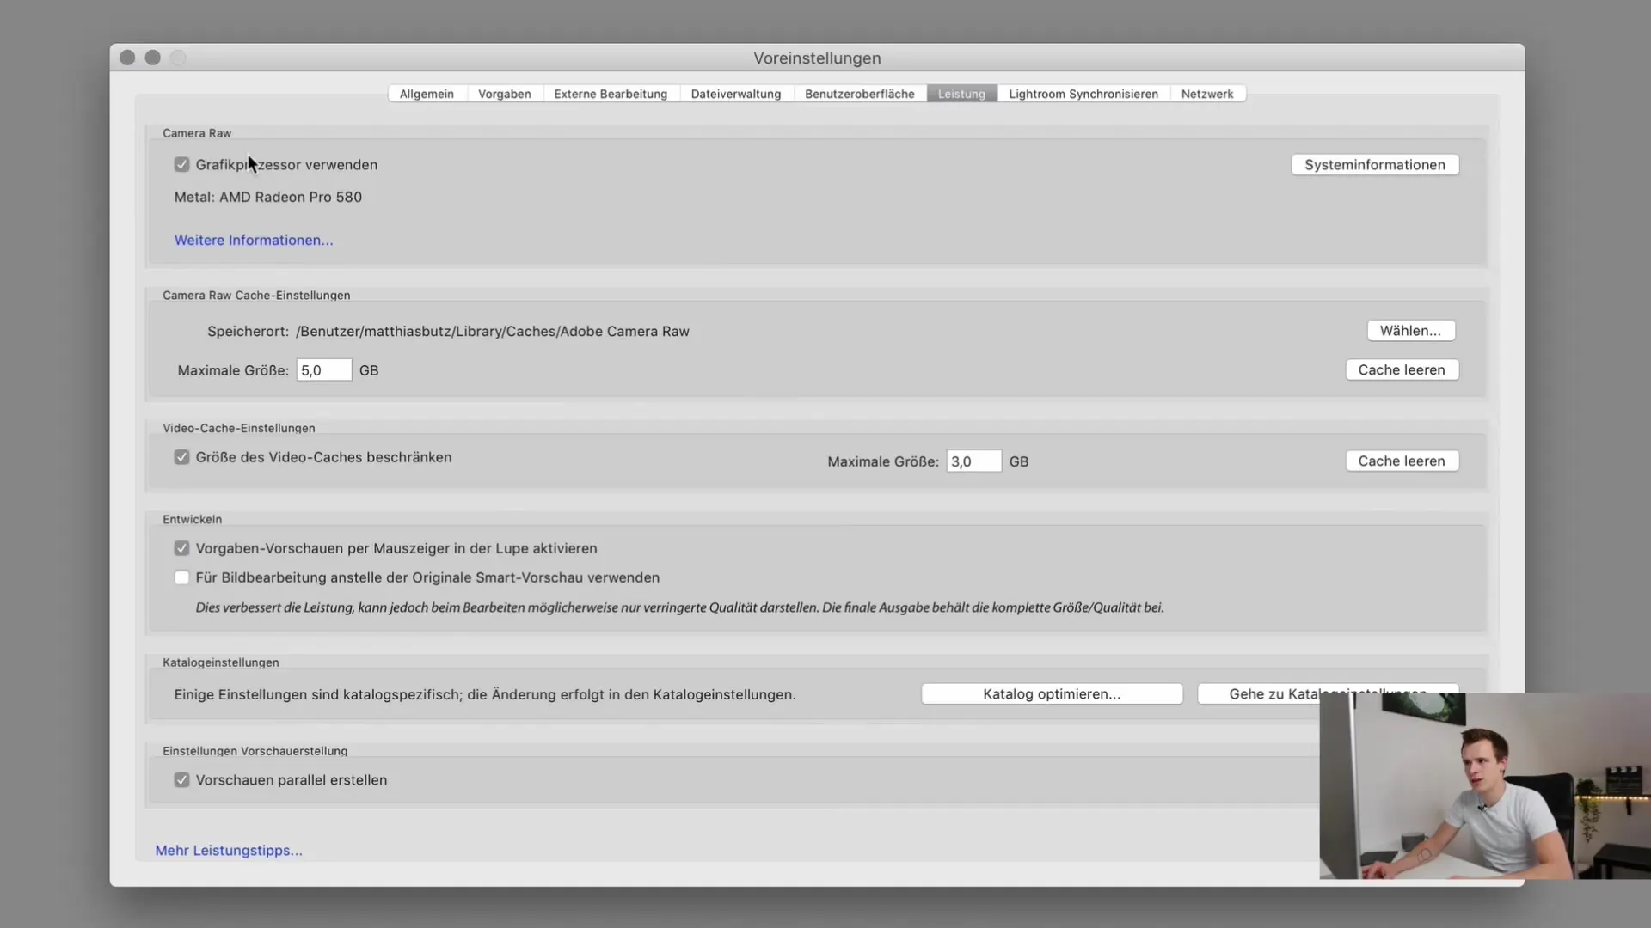Click Wählen... for cache location
The width and height of the screenshot is (1651, 928).
pos(1411,331)
